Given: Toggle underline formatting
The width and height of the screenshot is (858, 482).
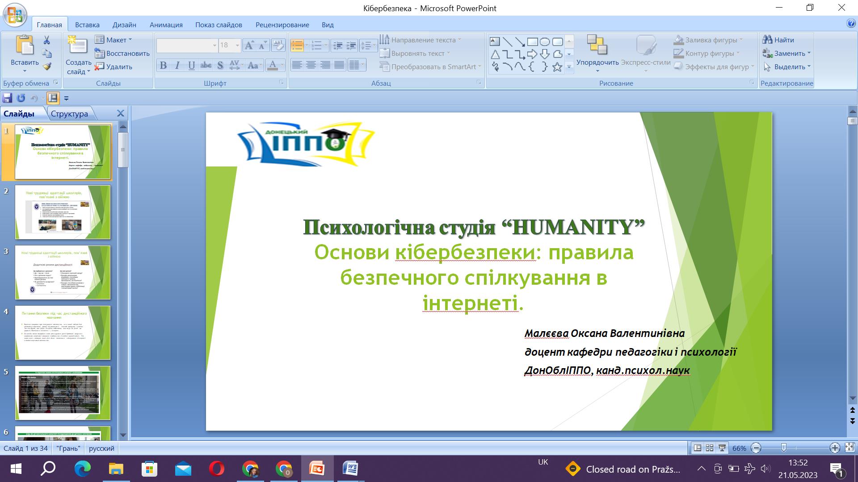Looking at the screenshot, I should (x=191, y=66).
